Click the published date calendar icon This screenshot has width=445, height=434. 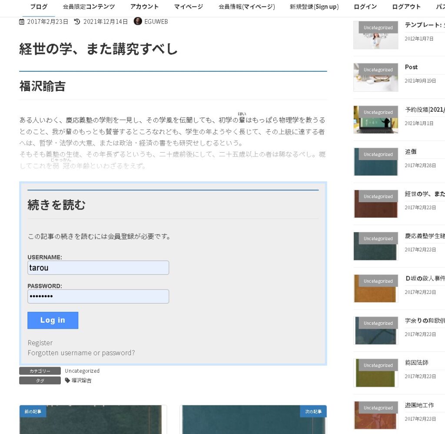point(22,22)
